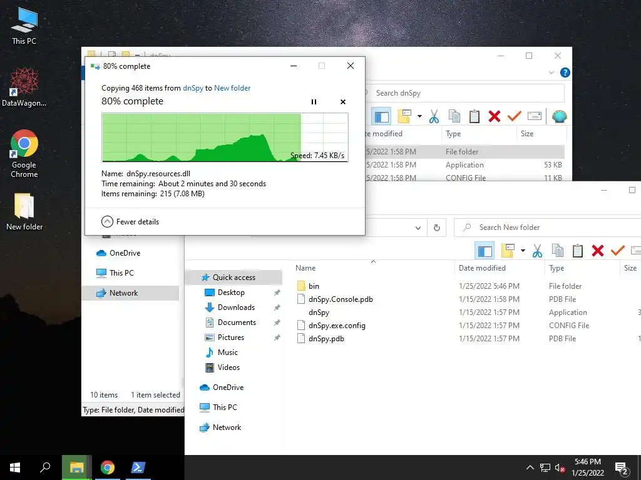Select This PC in dnSpy window sidebar
The image size is (641, 480).
[121, 273]
